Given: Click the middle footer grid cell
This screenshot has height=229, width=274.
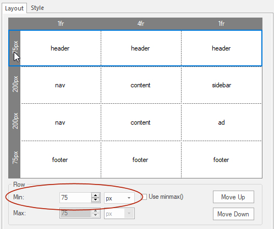Looking at the screenshot, I should pos(141,160).
